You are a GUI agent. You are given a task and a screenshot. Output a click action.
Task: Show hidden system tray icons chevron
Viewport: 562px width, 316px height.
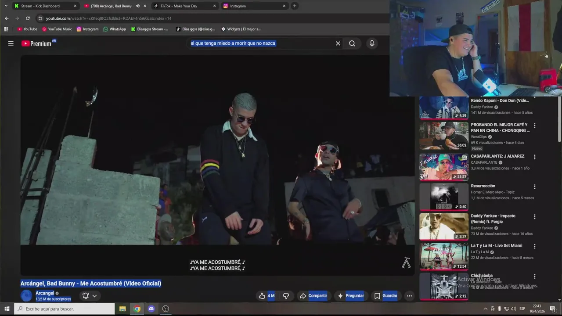(485, 309)
